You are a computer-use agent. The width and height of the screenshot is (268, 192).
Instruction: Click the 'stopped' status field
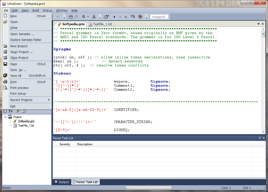coord(159,17)
